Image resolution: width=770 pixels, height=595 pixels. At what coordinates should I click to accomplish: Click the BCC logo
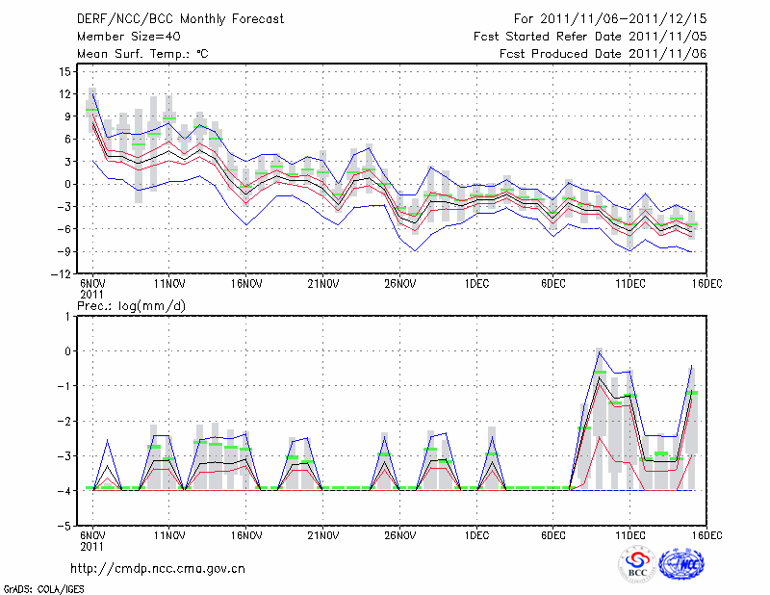(637, 564)
